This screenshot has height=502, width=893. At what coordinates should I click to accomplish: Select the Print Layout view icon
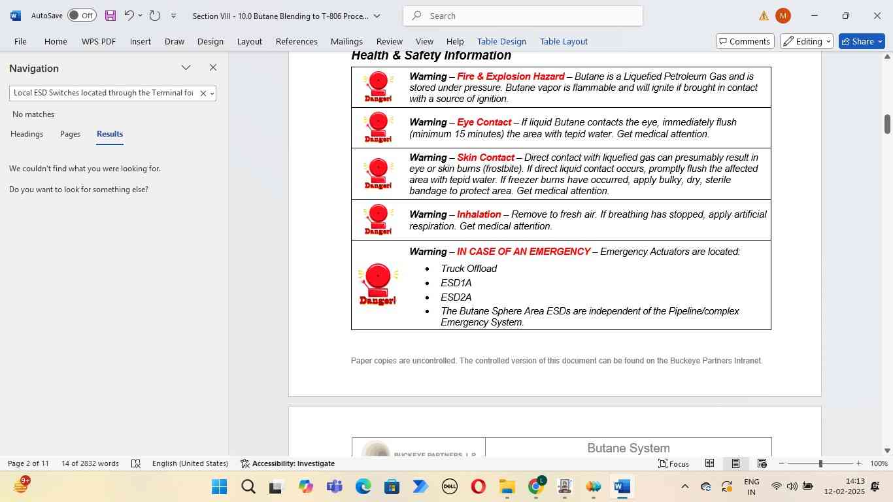tap(735, 463)
